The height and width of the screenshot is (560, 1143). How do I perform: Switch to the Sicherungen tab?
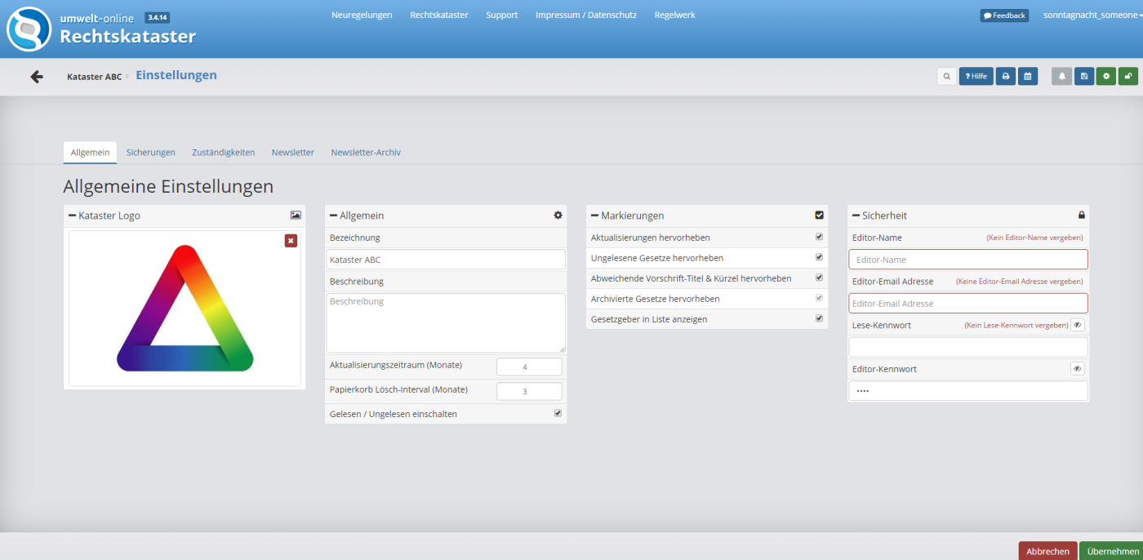tap(151, 153)
